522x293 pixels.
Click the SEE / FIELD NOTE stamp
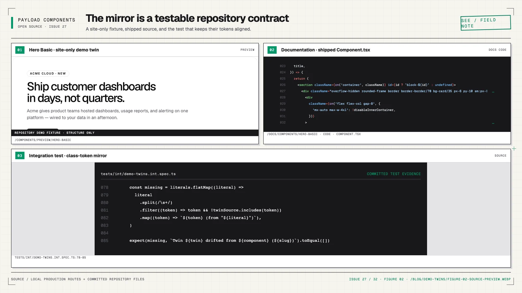[x=485, y=23]
